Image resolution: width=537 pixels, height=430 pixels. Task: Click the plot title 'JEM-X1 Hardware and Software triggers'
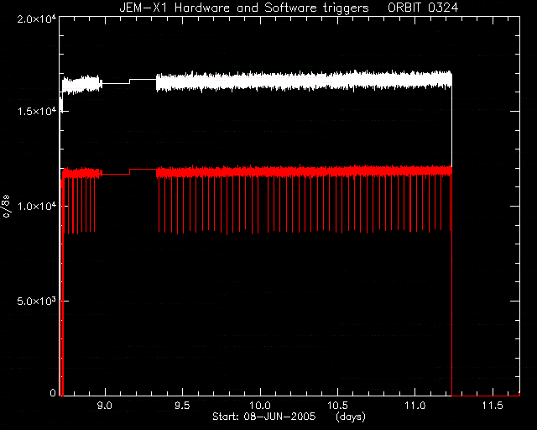point(244,8)
